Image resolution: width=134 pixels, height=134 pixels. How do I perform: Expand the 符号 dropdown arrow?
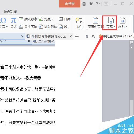click(7, 27)
